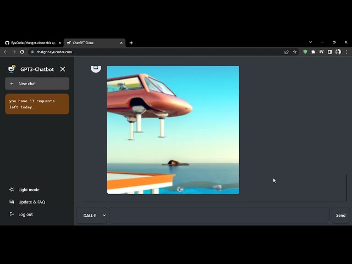Click the sun icon for Light mode

coord(12,189)
